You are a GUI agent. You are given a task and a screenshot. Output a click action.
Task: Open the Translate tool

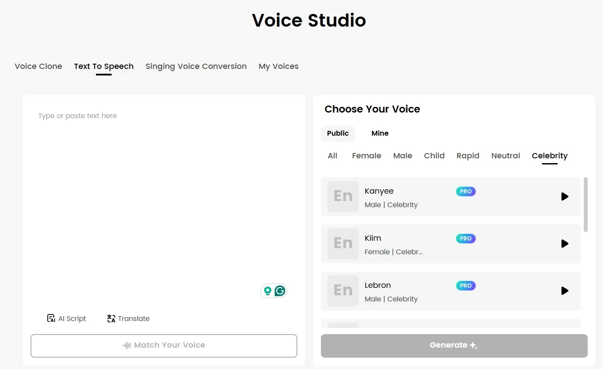coord(128,318)
